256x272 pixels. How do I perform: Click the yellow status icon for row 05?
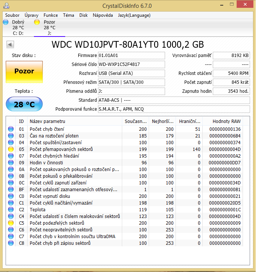click(x=11, y=149)
